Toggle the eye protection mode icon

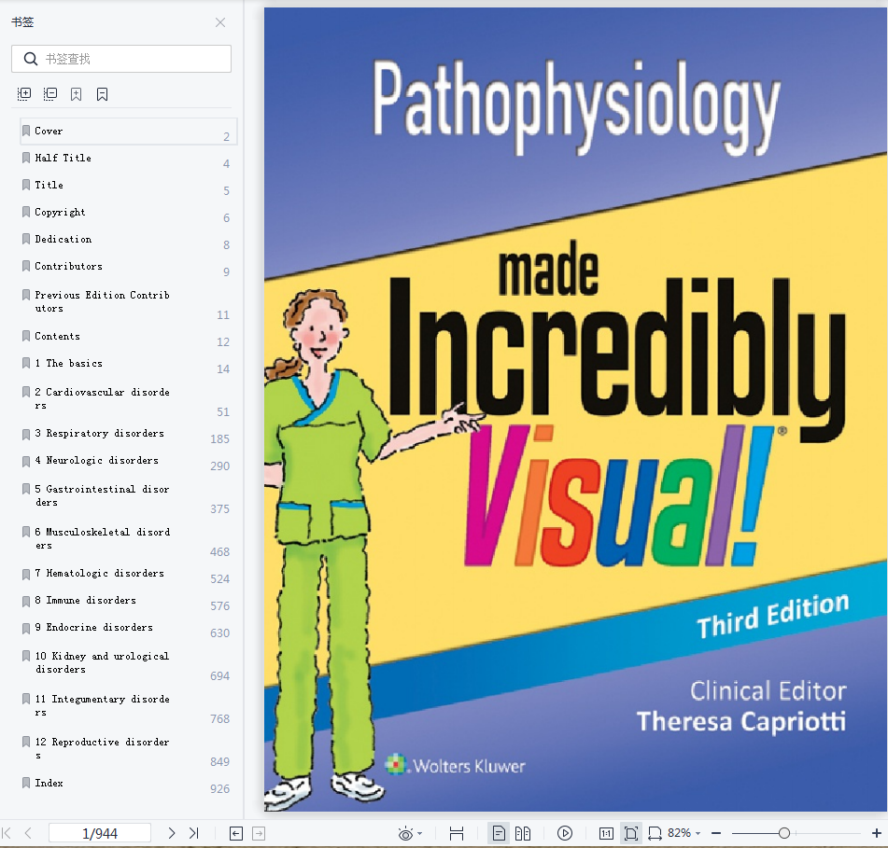coord(405,834)
